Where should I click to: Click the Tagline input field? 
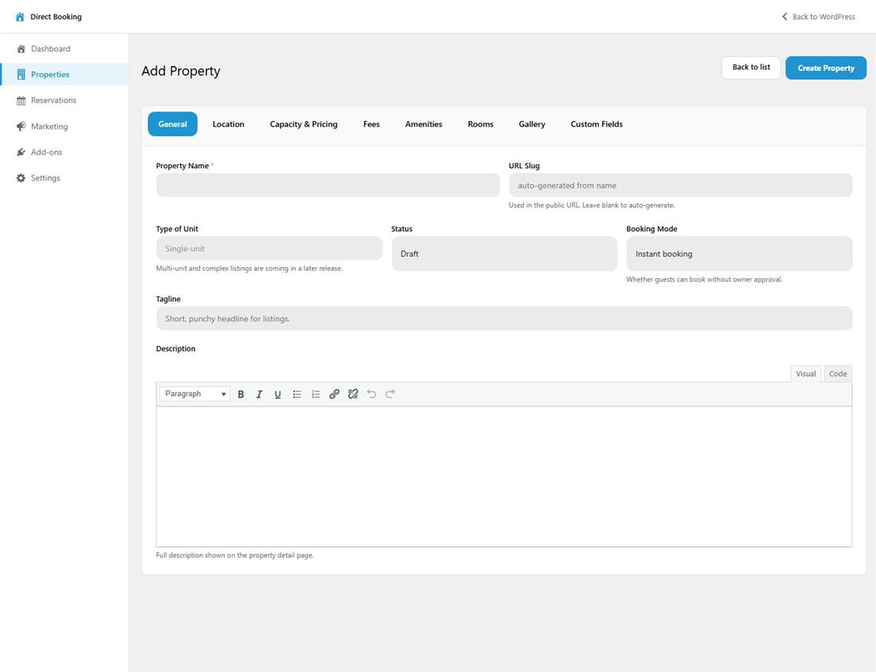504,318
